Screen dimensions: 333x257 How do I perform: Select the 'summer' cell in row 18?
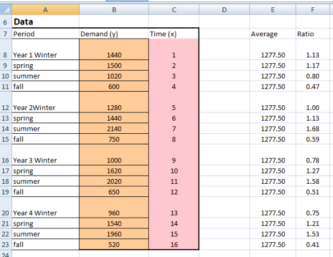tap(45, 181)
